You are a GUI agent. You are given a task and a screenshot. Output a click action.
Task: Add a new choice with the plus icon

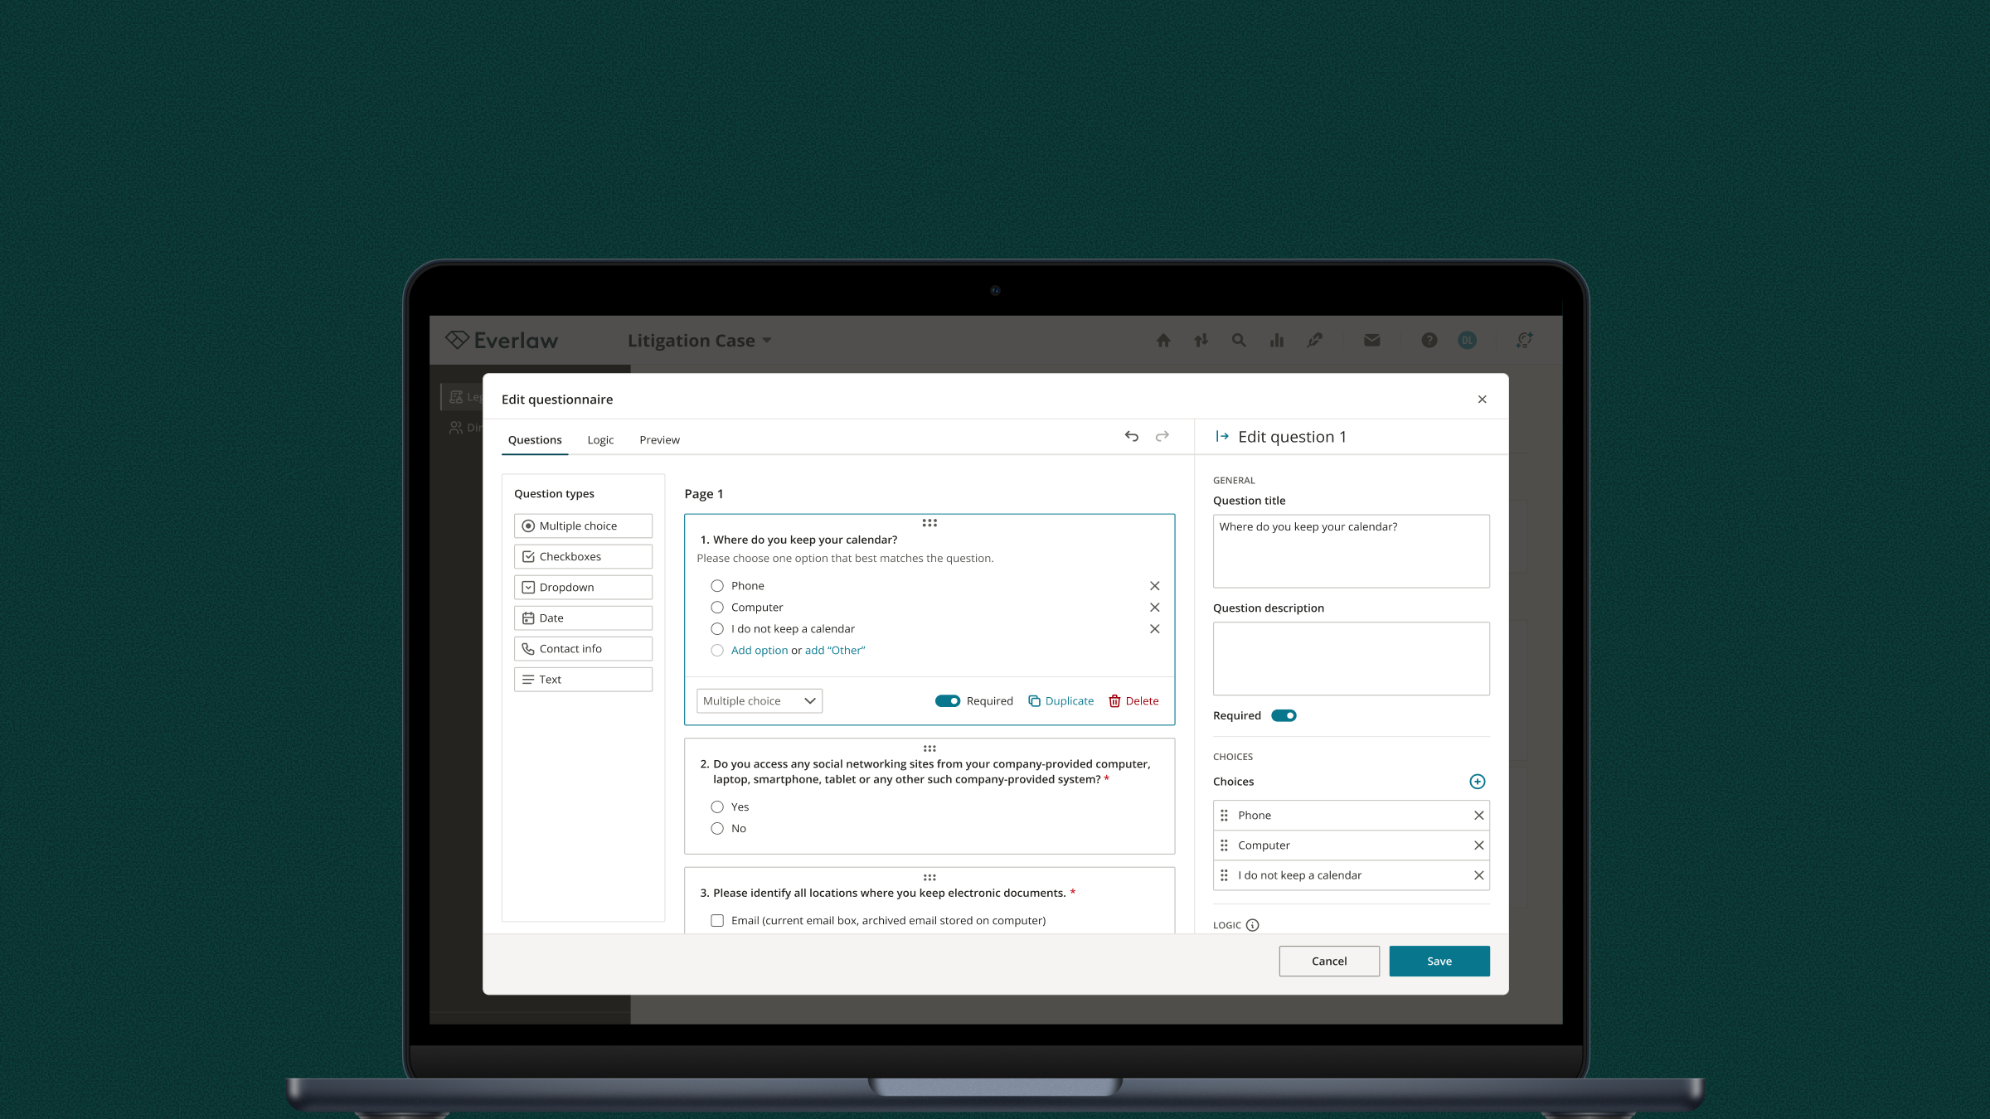coord(1477,781)
